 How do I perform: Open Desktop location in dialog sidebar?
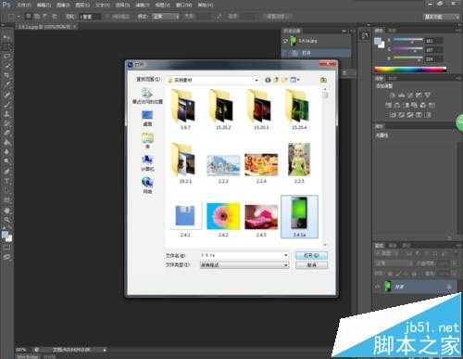(147, 119)
